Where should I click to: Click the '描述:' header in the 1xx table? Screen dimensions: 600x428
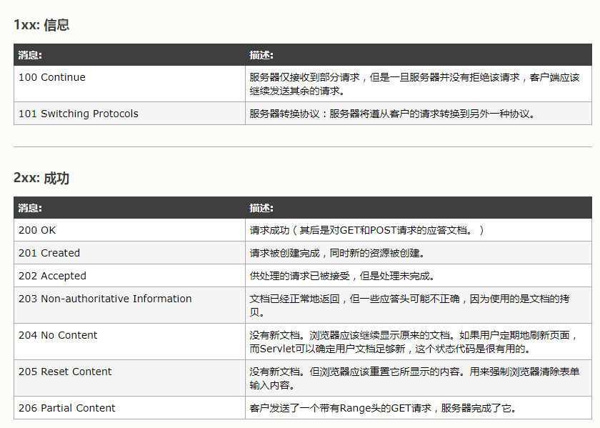[419, 55]
